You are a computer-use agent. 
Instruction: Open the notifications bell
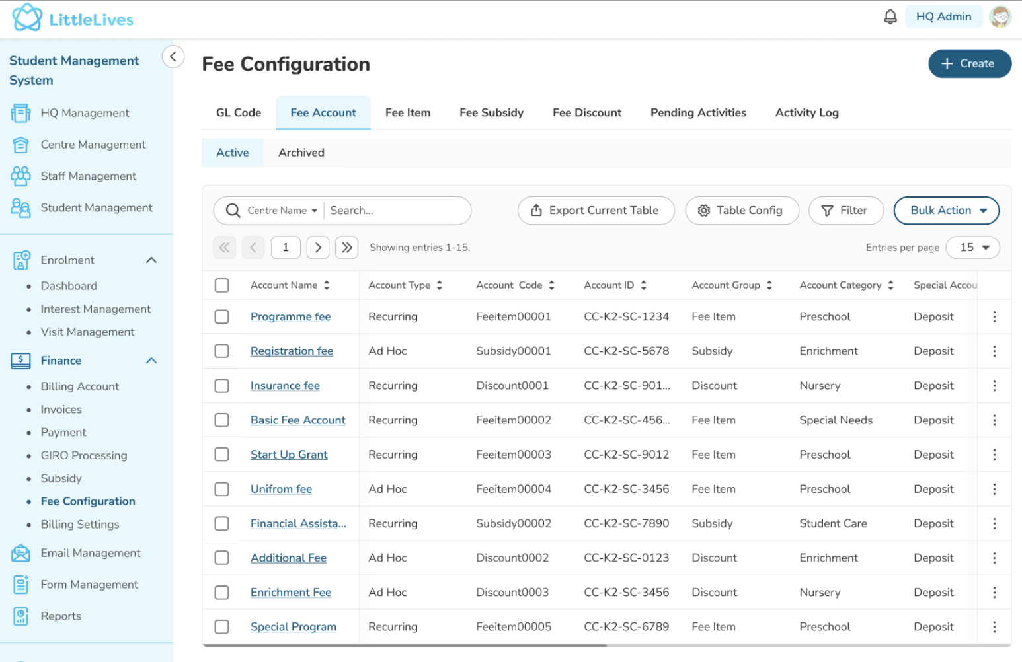(x=890, y=17)
